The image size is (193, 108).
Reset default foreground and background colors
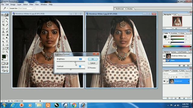[3, 60]
